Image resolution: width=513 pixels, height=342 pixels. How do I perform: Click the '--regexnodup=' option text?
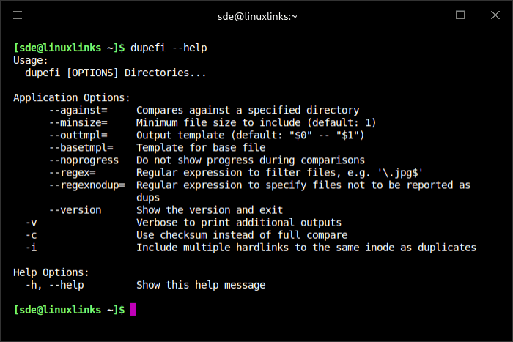pos(88,185)
